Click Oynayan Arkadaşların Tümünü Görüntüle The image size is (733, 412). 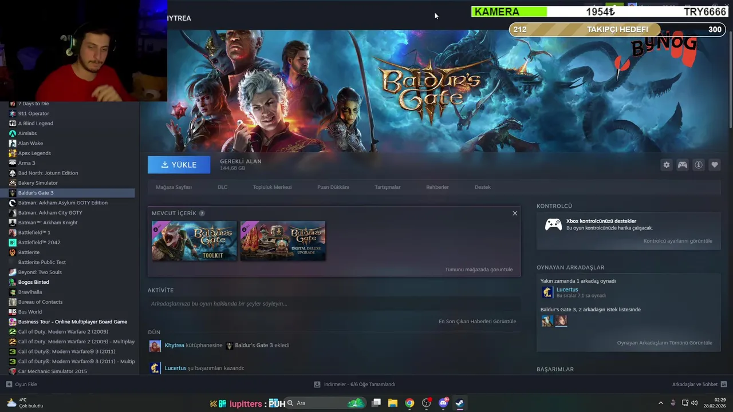[x=665, y=343]
